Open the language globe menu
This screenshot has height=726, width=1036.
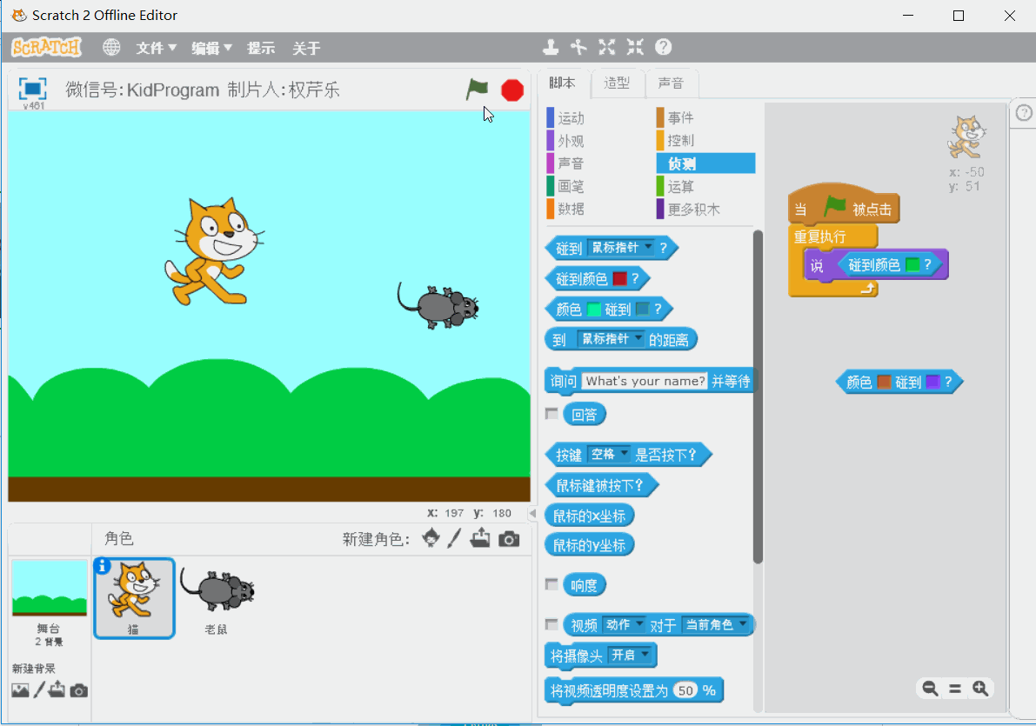tap(111, 48)
